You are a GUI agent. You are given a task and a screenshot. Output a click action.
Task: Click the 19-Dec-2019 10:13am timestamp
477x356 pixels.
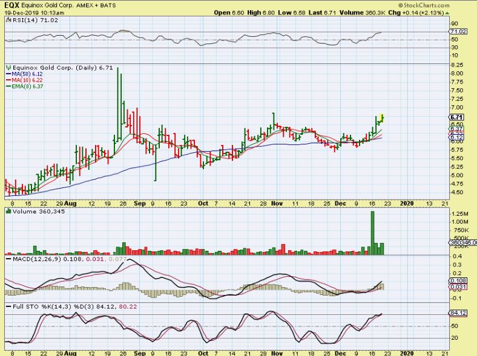34,13
